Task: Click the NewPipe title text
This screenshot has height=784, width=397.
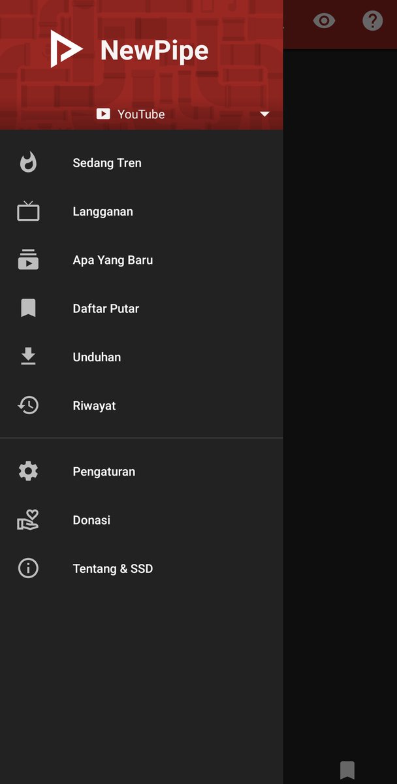Action: (155, 50)
